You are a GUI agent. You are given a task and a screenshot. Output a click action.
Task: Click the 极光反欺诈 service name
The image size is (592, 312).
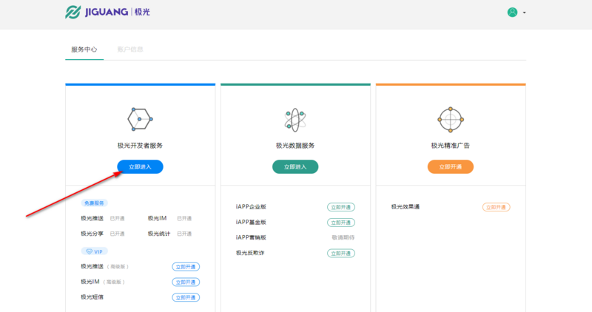(250, 253)
